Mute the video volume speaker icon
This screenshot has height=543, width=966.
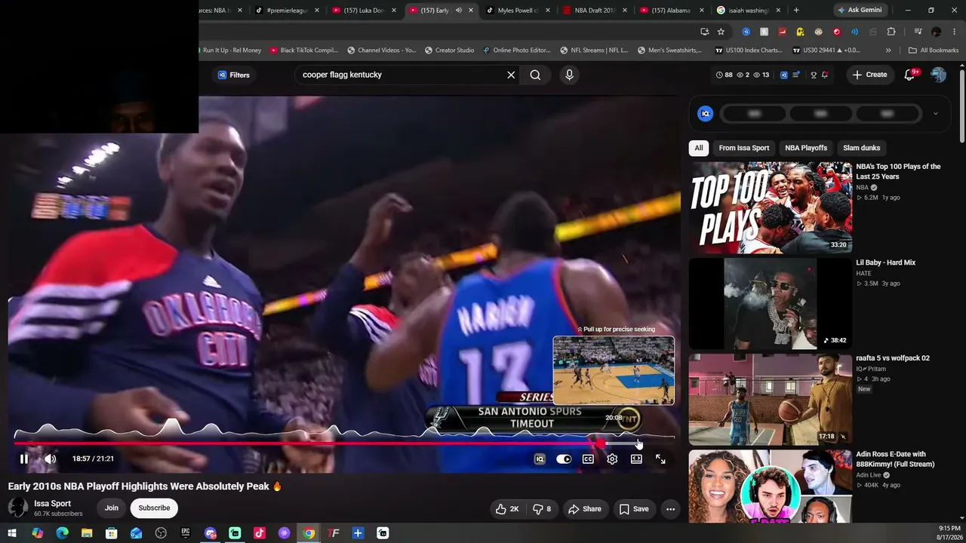[50, 459]
